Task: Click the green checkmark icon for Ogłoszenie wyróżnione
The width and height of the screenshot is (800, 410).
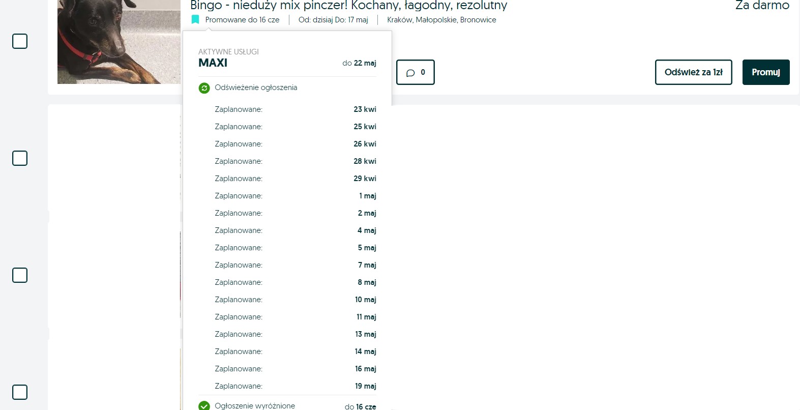Action: [204, 405]
